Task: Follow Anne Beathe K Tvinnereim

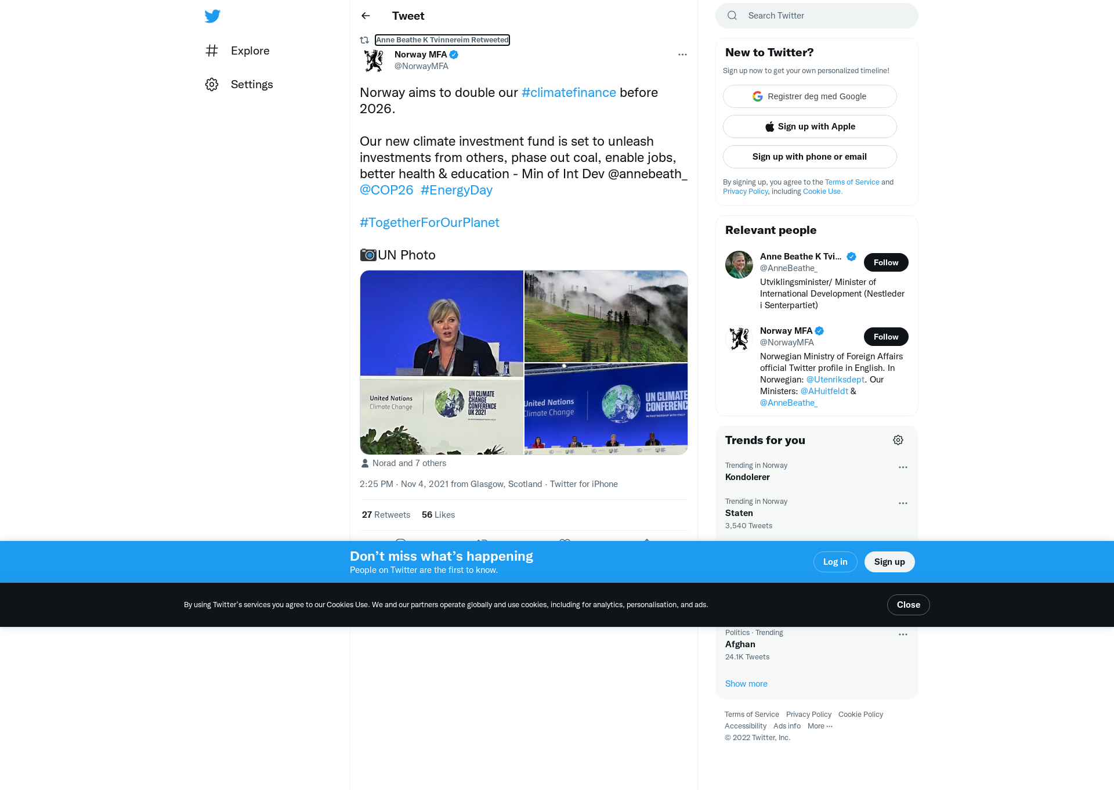Action: (x=886, y=262)
